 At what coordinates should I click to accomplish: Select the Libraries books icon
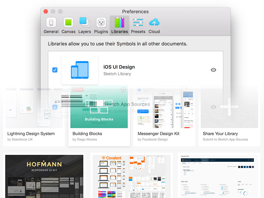119,22
